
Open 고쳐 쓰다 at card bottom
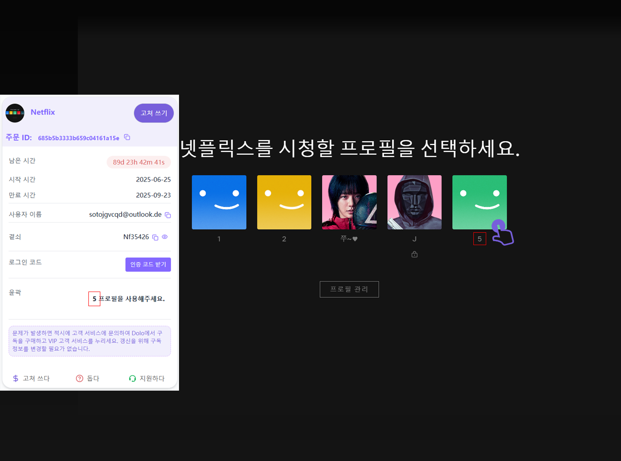(x=31, y=378)
